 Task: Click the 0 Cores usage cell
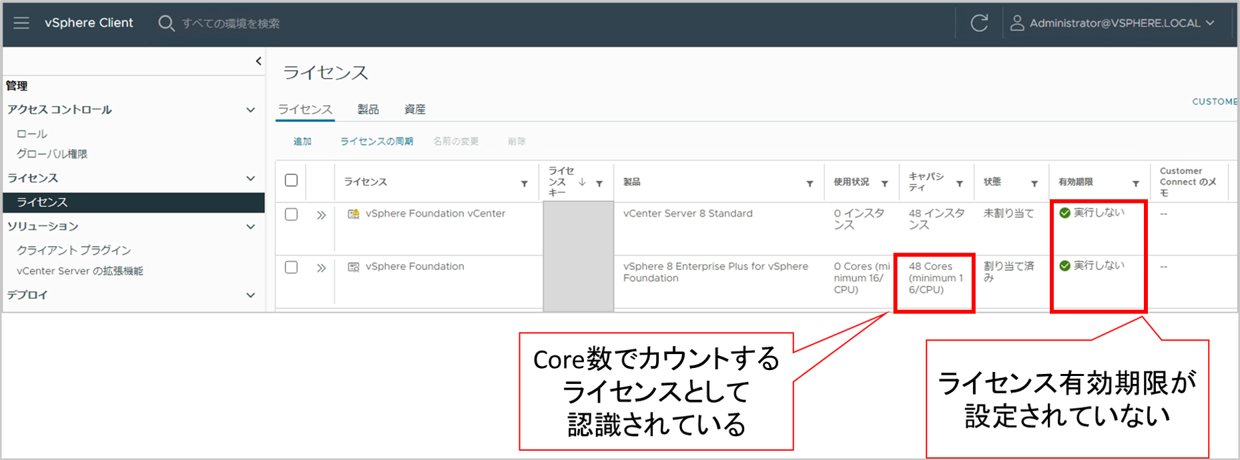[x=862, y=278]
